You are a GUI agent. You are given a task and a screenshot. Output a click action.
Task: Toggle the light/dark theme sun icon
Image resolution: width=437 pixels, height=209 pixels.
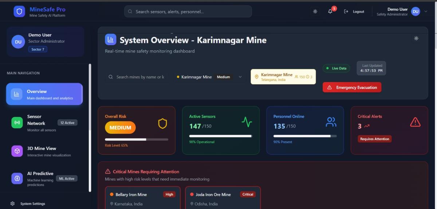tap(315, 11)
